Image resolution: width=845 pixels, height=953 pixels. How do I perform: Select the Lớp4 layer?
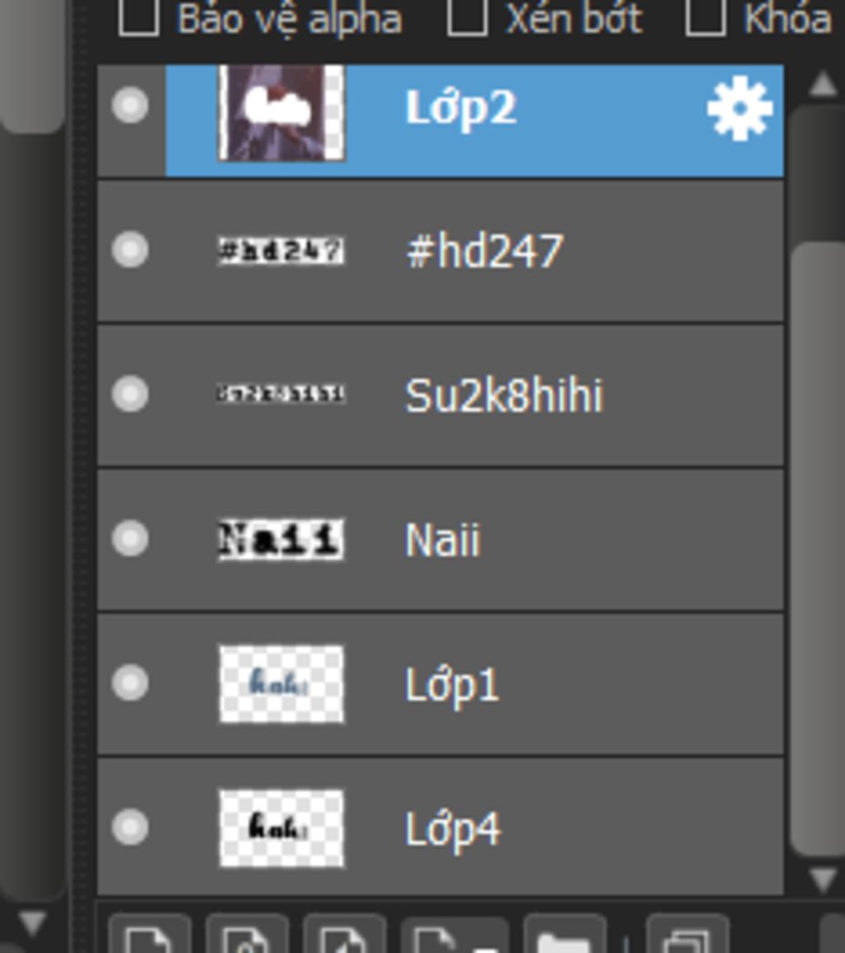click(x=441, y=828)
